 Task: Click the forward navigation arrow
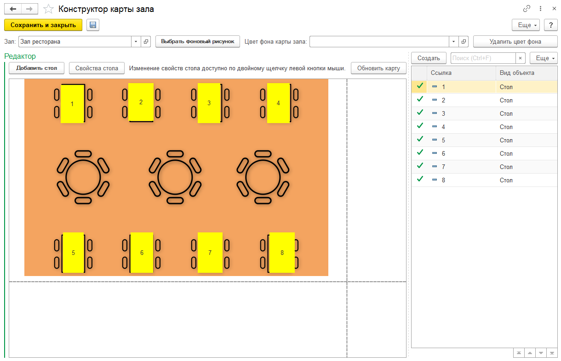click(29, 9)
